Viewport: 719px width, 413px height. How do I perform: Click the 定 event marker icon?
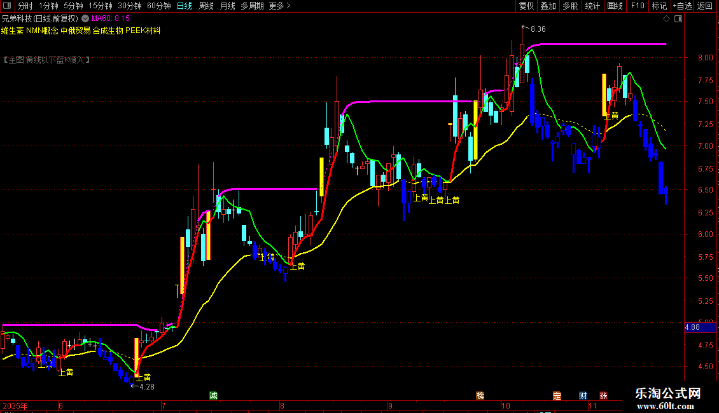557,396
